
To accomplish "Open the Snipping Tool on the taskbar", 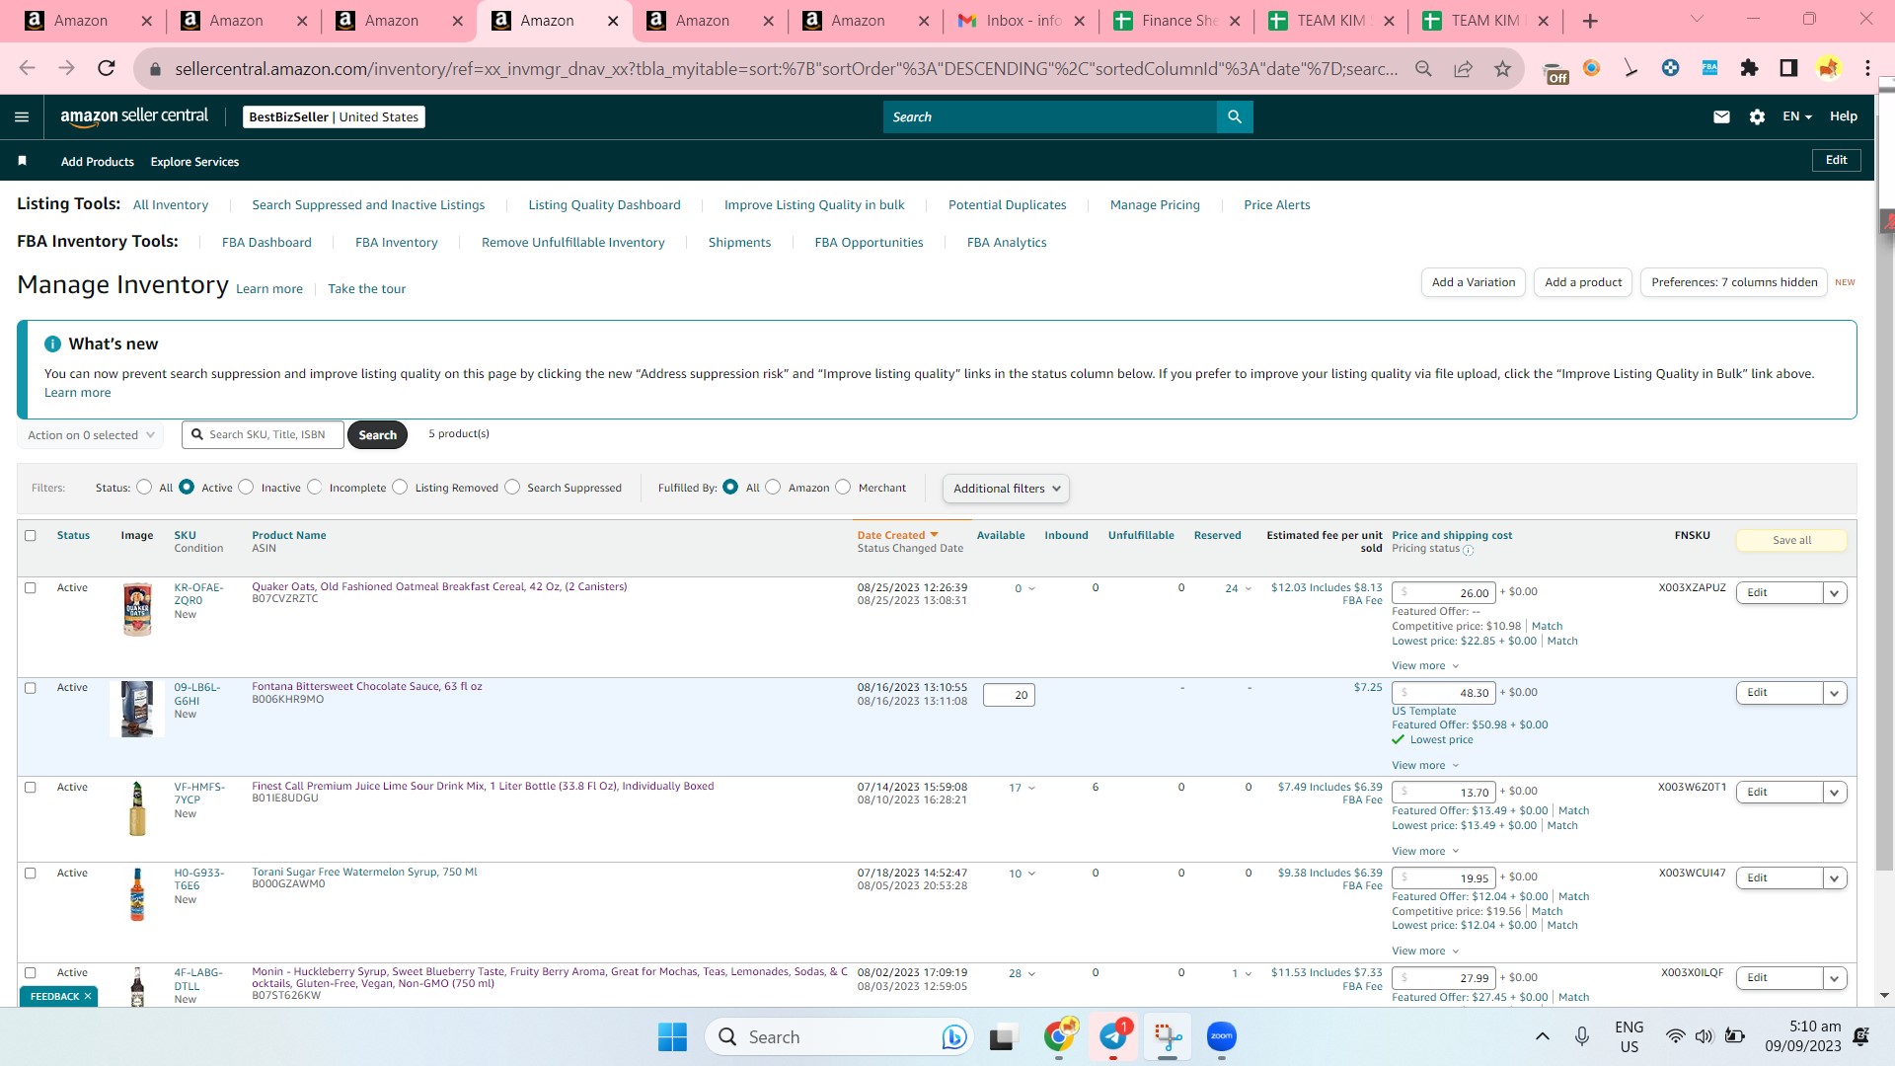I will (x=1168, y=1036).
